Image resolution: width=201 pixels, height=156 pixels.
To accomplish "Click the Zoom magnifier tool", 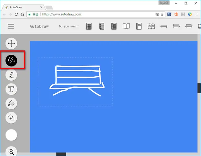I will [11, 151].
